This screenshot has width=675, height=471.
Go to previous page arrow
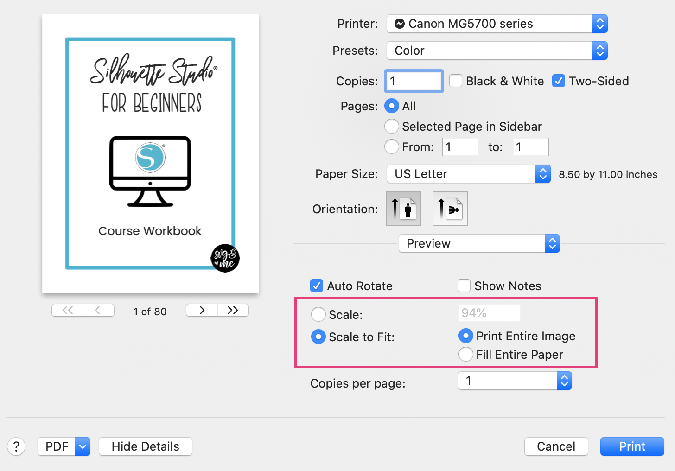pos(98,310)
